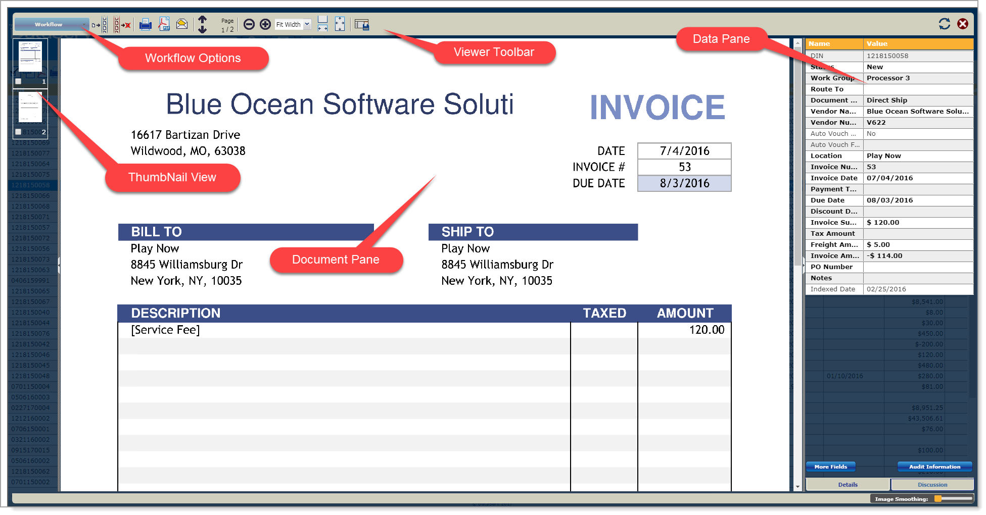Image resolution: width=986 pixels, height=515 pixels.
Task: Click the Invoice Amount value -$ 114.00
Action: tap(918, 255)
